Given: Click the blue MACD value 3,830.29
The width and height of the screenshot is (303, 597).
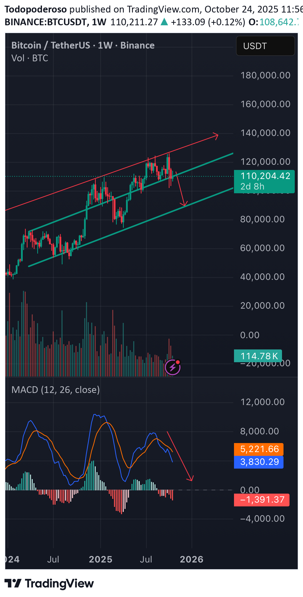Looking at the screenshot, I should point(259,462).
